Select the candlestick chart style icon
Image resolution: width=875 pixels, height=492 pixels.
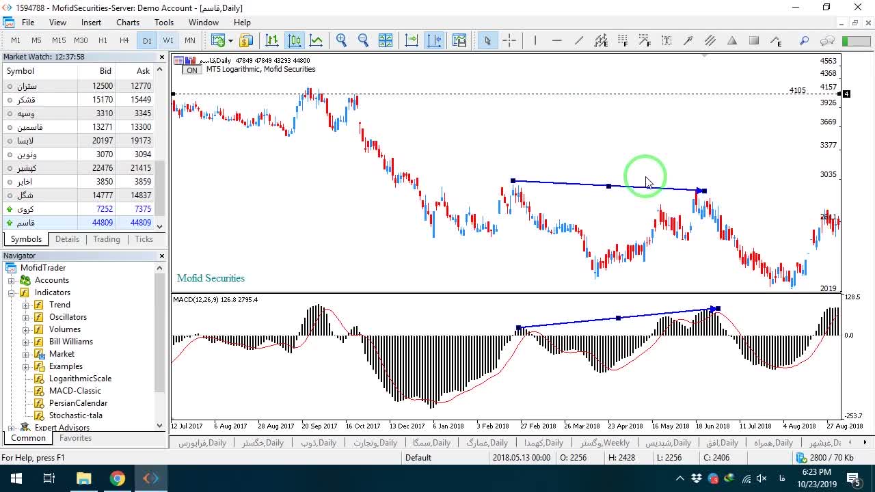[x=294, y=41]
